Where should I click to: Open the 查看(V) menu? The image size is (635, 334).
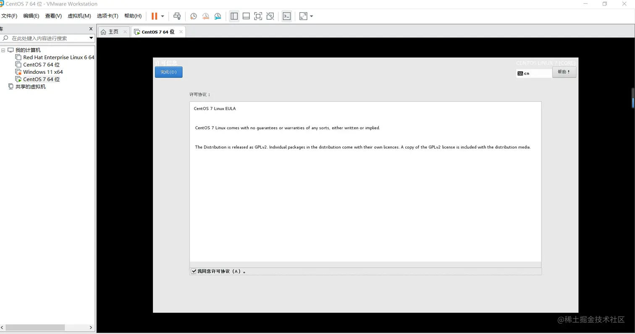click(x=53, y=16)
